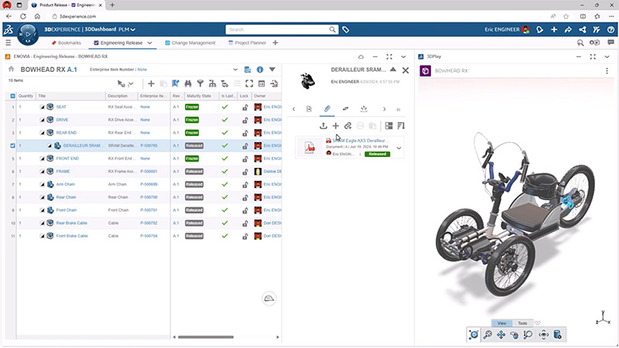This screenshot has height=348, width=619.
Task: Open the P-500001 enterprise item link
Action: (x=149, y=171)
